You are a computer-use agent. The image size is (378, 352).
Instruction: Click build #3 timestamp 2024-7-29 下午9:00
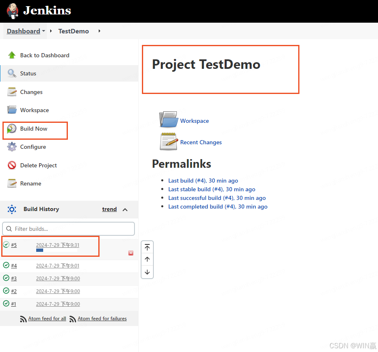click(58, 279)
